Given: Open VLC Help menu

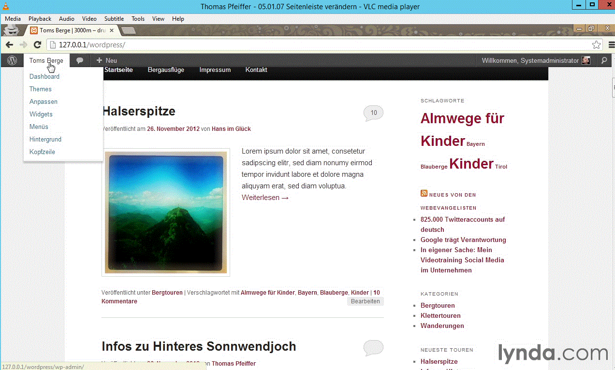Looking at the screenshot, I should coord(178,19).
